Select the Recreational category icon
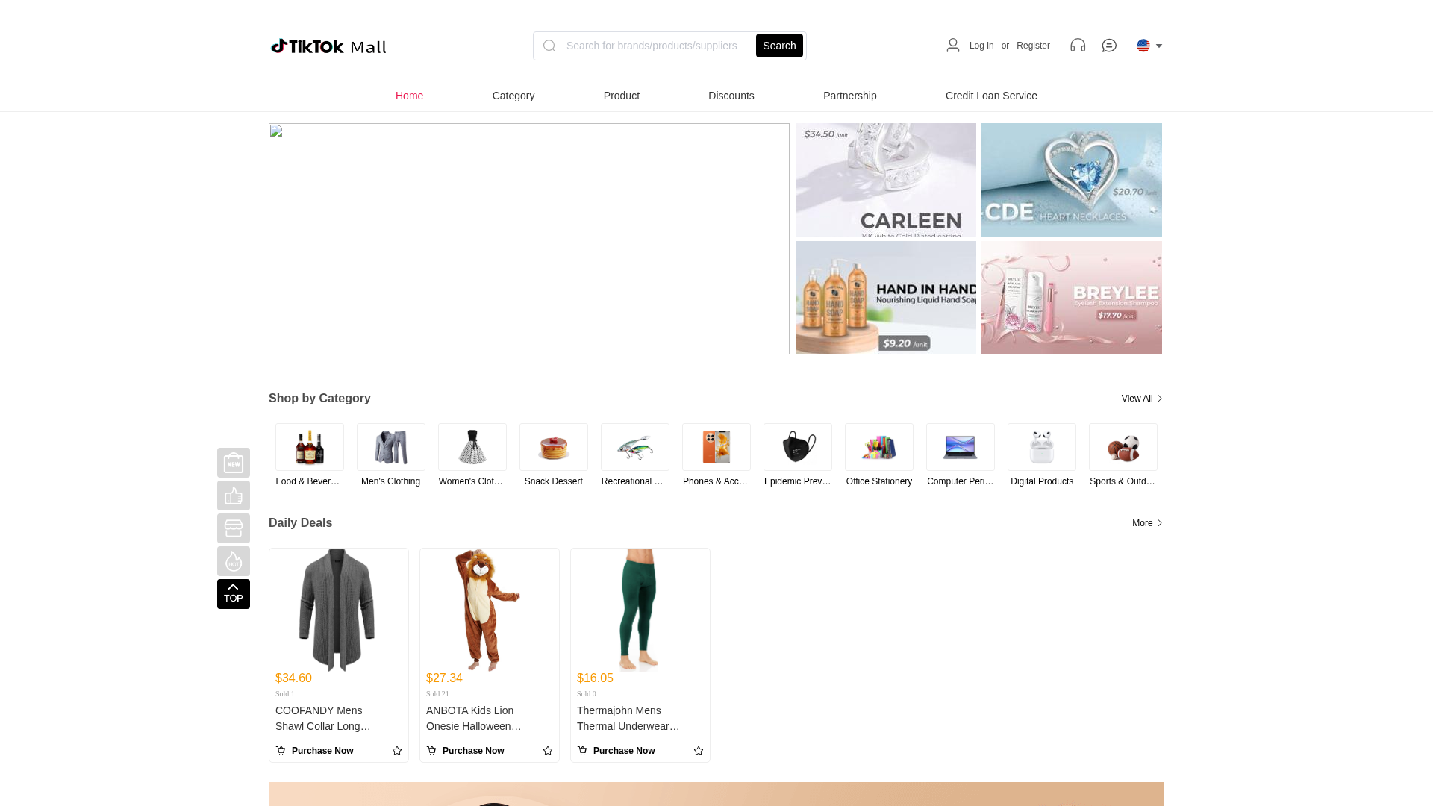 pos(635,447)
